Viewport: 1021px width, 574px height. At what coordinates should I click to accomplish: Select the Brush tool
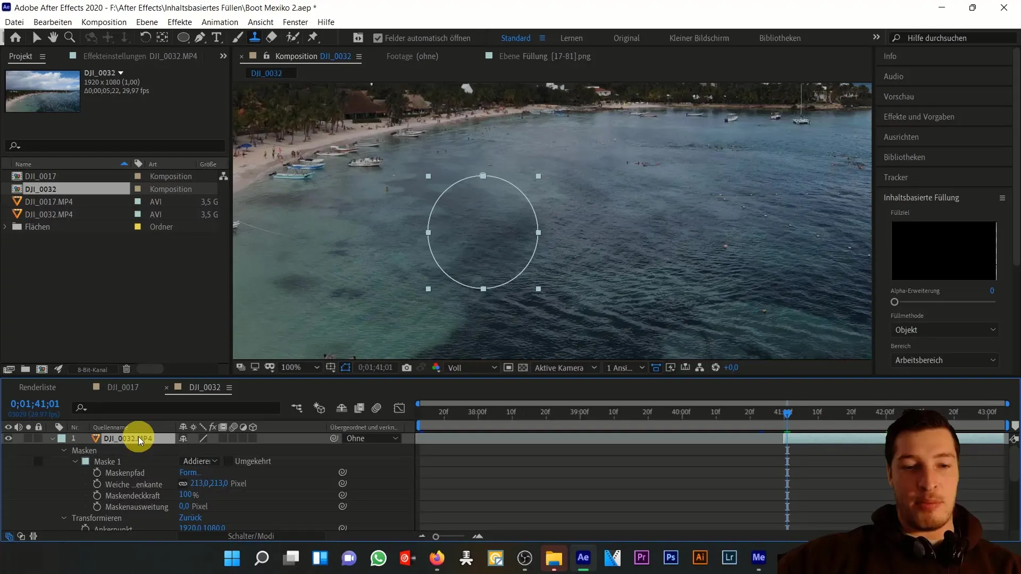[238, 37]
